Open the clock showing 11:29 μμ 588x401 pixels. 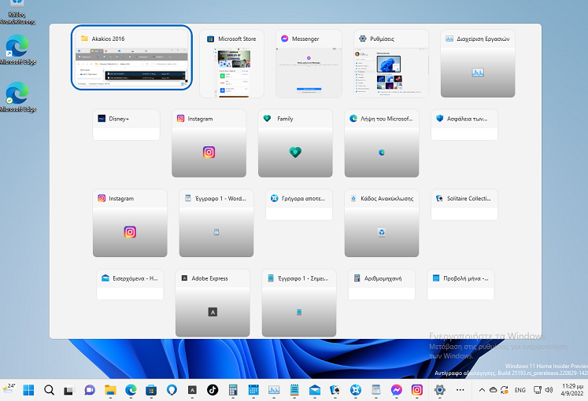tap(572, 390)
